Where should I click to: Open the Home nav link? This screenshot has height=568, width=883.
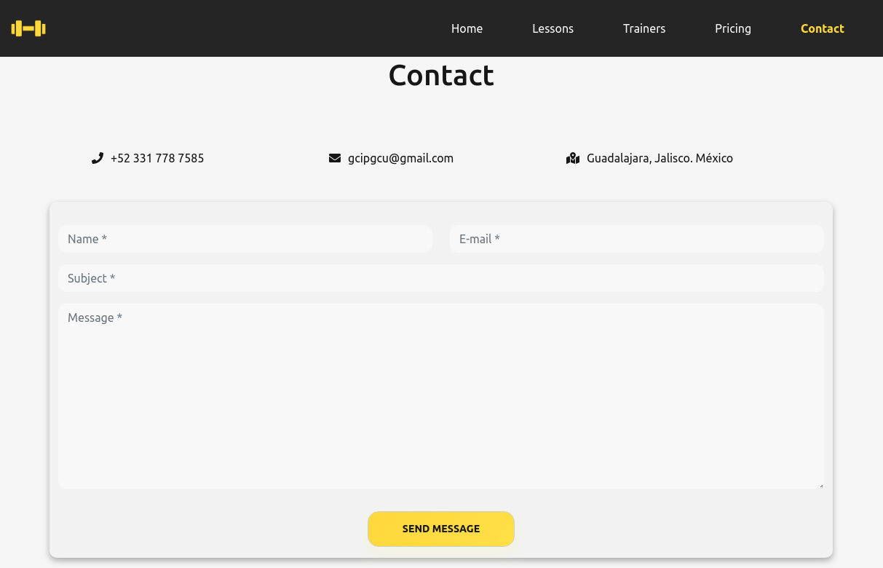[x=467, y=28]
